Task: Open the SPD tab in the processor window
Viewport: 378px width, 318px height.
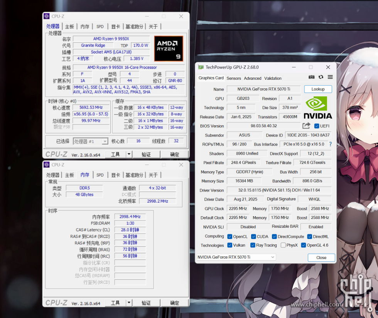Action: coord(100,27)
